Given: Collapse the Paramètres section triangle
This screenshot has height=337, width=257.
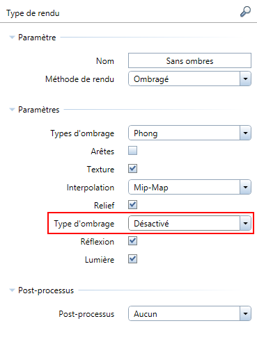Looking at the screenshot, I should (12, 110).
